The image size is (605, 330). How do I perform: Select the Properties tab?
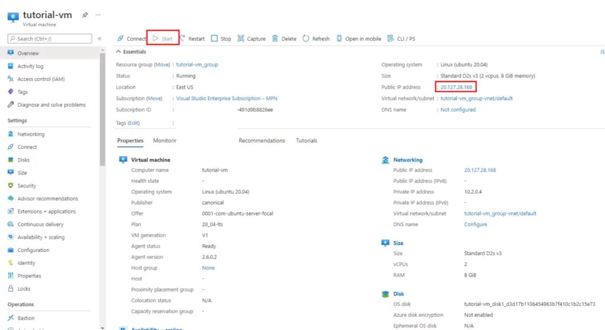tap(130, 141)
